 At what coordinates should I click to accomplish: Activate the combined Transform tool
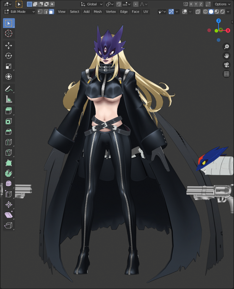coord(9,77)
